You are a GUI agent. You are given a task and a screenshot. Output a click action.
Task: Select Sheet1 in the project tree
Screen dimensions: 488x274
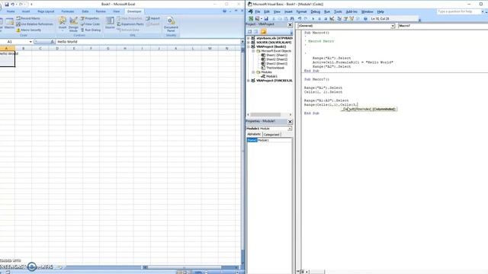(276, 55)
